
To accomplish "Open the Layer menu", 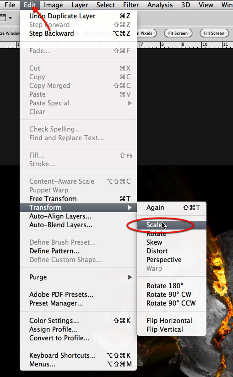I will tap(80, 5).
